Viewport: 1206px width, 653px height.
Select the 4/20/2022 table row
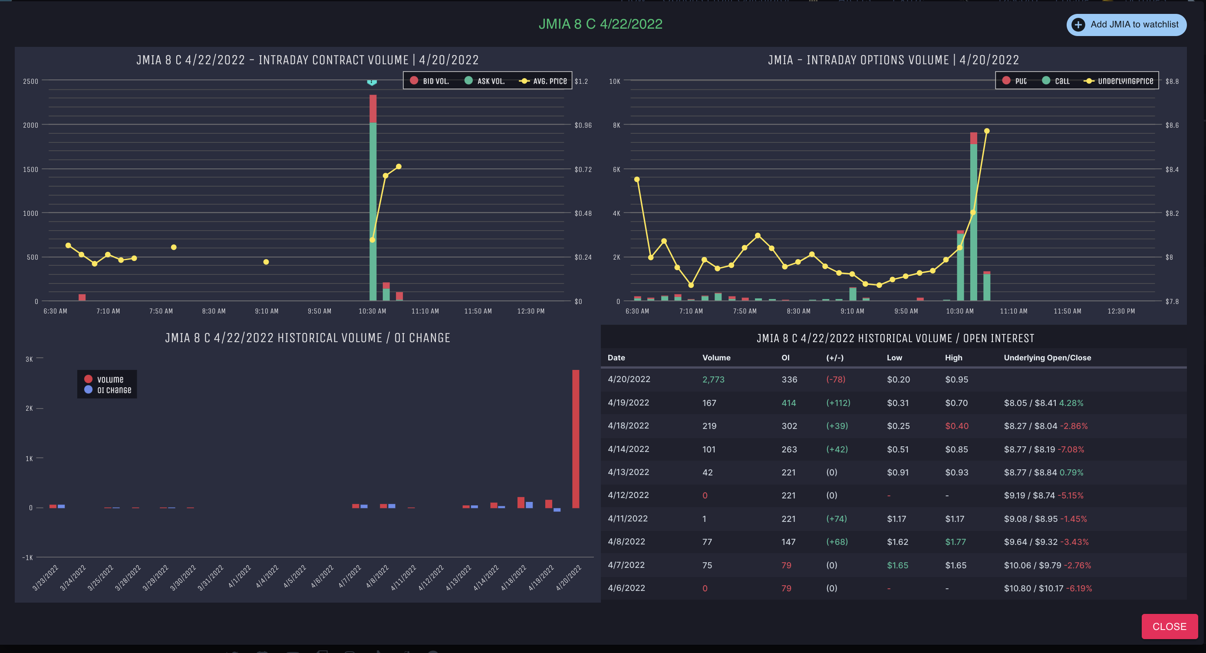pyautogui.click(x=629, y=379)
